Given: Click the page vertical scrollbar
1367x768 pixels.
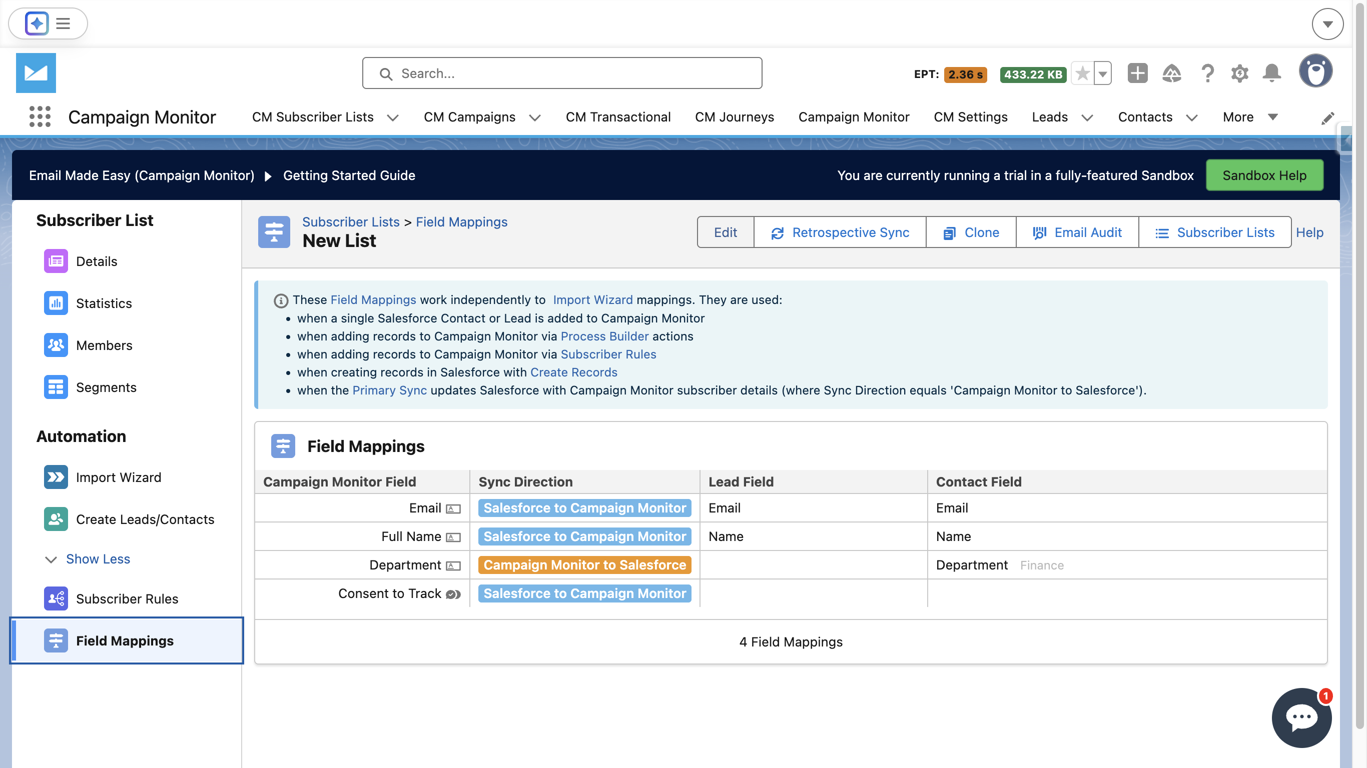Looking at the screenshot, I should pos(1358,366).
